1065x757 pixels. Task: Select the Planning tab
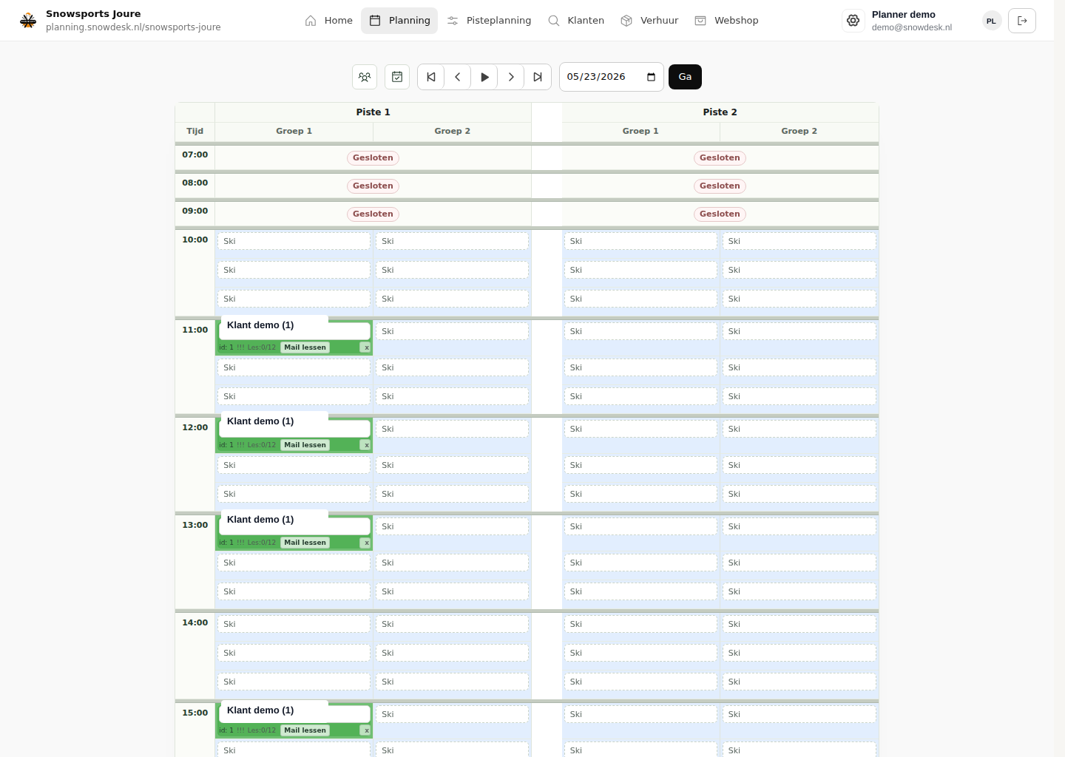[x=399, y=21]
